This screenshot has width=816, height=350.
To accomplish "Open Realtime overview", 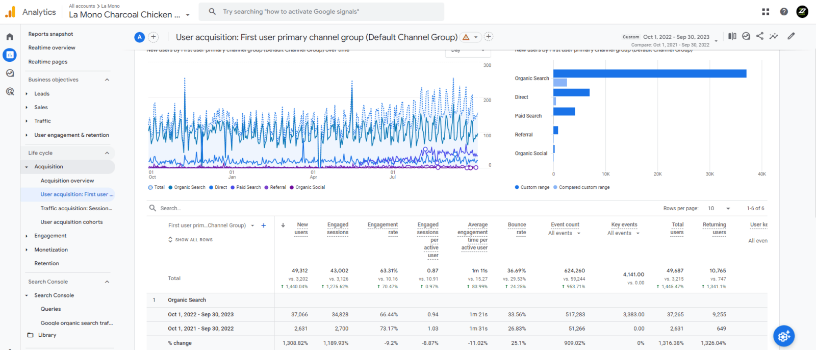I will tap(52, 48).
